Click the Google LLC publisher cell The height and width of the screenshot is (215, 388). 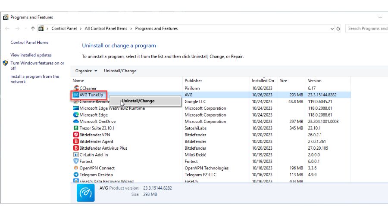coord(195,102)
